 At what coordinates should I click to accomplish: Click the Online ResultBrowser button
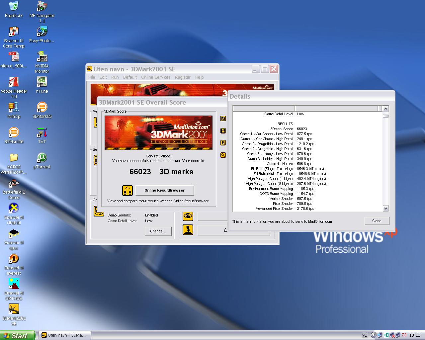165,190
